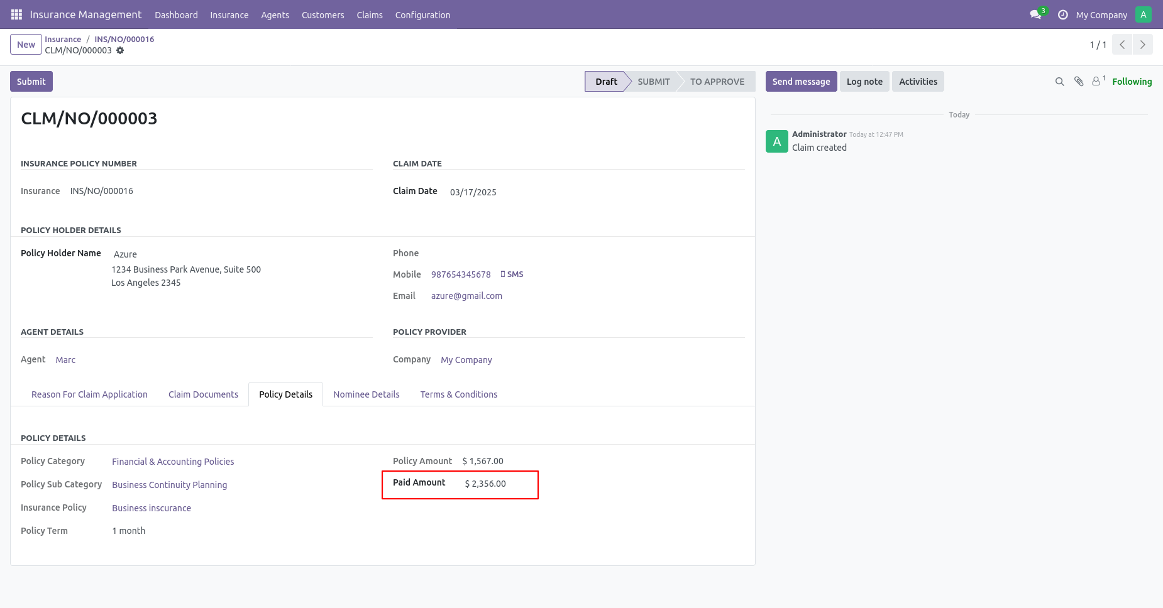Open INS/NO/000016 breadcrumb link
Image resolution: width=1163 pixels, height=608 pixels.
click(x=124, y=39)
